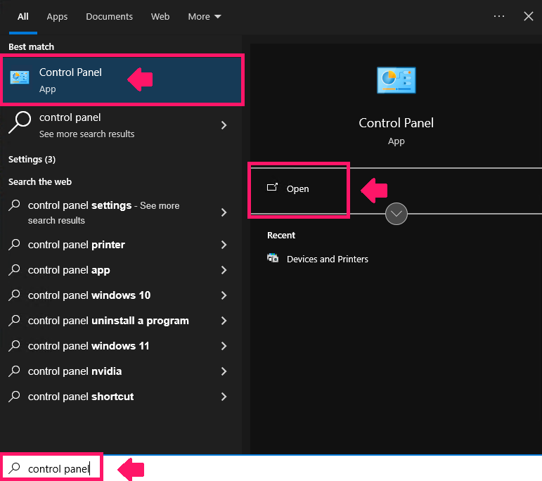Expand arrow for 'control panel' See more search results
Viewport: 542px width, 481px height.
(224, 125)
